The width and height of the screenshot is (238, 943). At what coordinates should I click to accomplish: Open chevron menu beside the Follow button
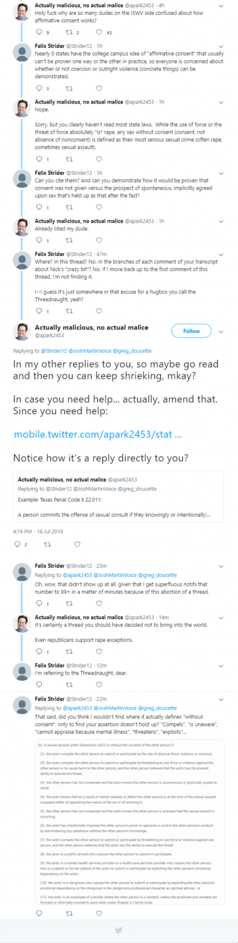coord(221,331)
